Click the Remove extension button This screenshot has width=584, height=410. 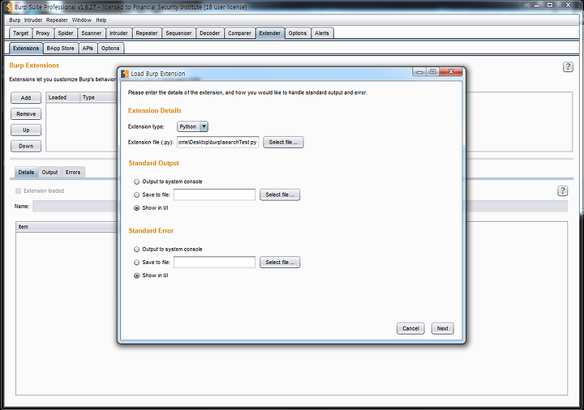pos(26,114)
